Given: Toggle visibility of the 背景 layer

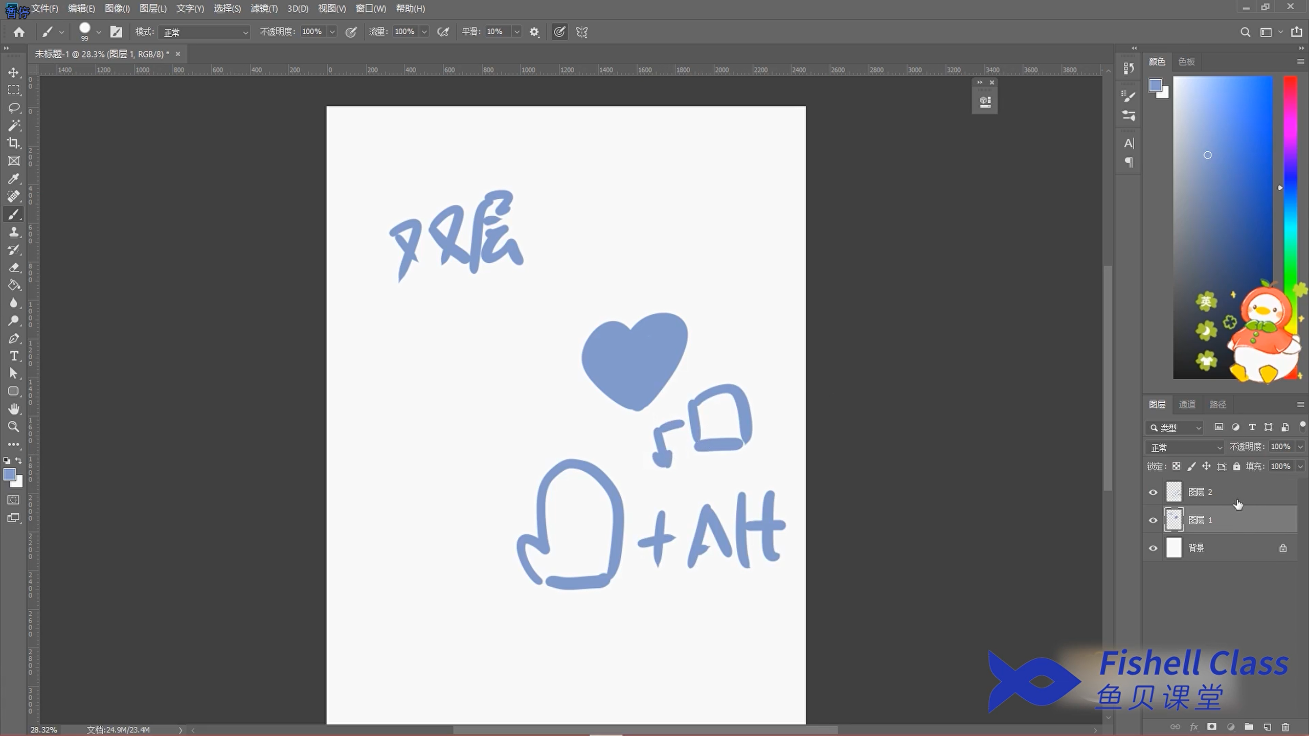Looking at the screenshot, I should point(1153,548).
